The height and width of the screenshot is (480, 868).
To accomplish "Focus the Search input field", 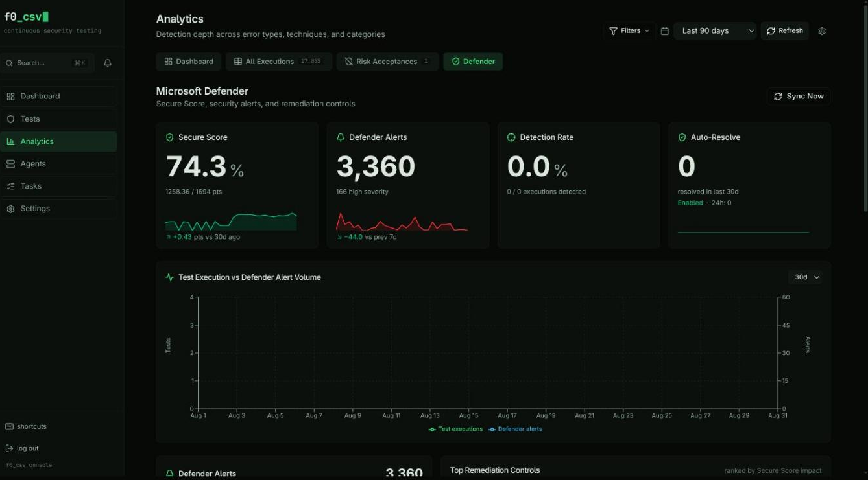I will tap(47, 63).
